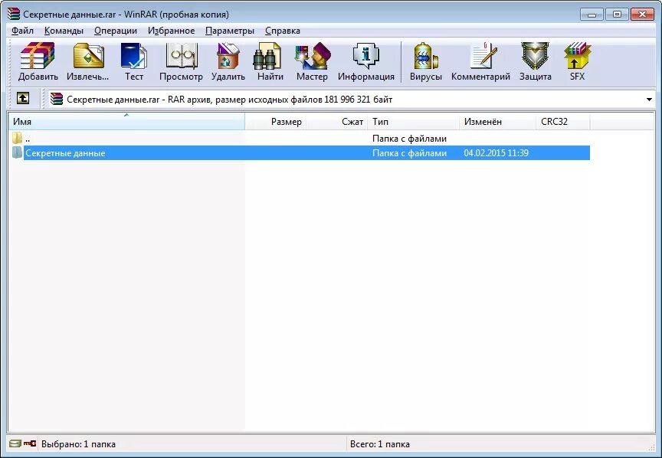
Task: Click the Добавить (Add) toolbar icon
Action: 38,61
